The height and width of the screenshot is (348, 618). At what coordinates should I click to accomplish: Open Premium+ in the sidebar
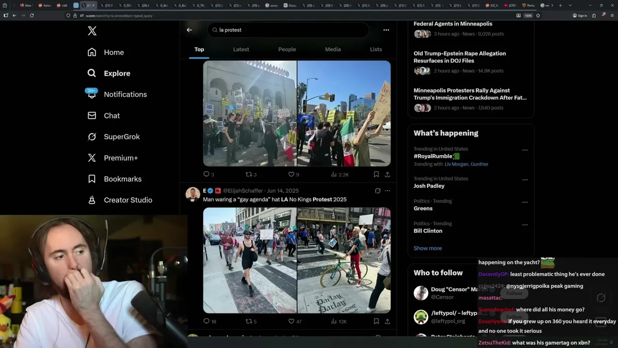[x=112, y=158]
